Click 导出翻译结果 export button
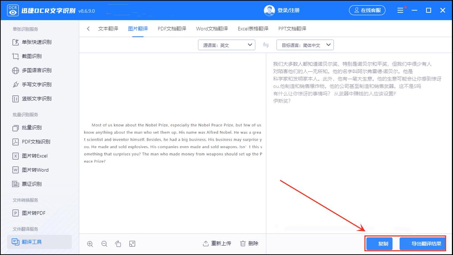The width and height of the screenshot is (453, 255). pos(422,244)
